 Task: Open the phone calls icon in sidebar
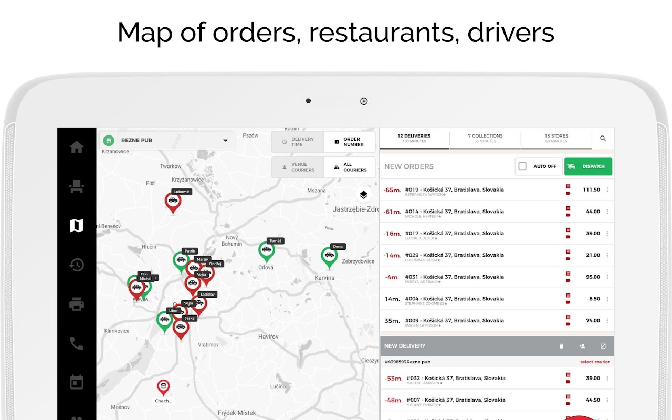click(x=77, y=343)
